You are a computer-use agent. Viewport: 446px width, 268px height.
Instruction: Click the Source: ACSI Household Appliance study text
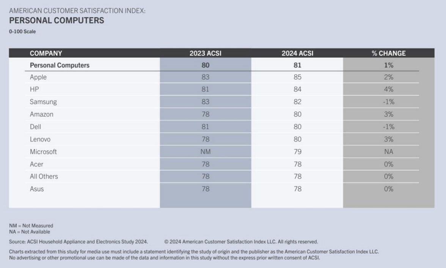(79, 241)
